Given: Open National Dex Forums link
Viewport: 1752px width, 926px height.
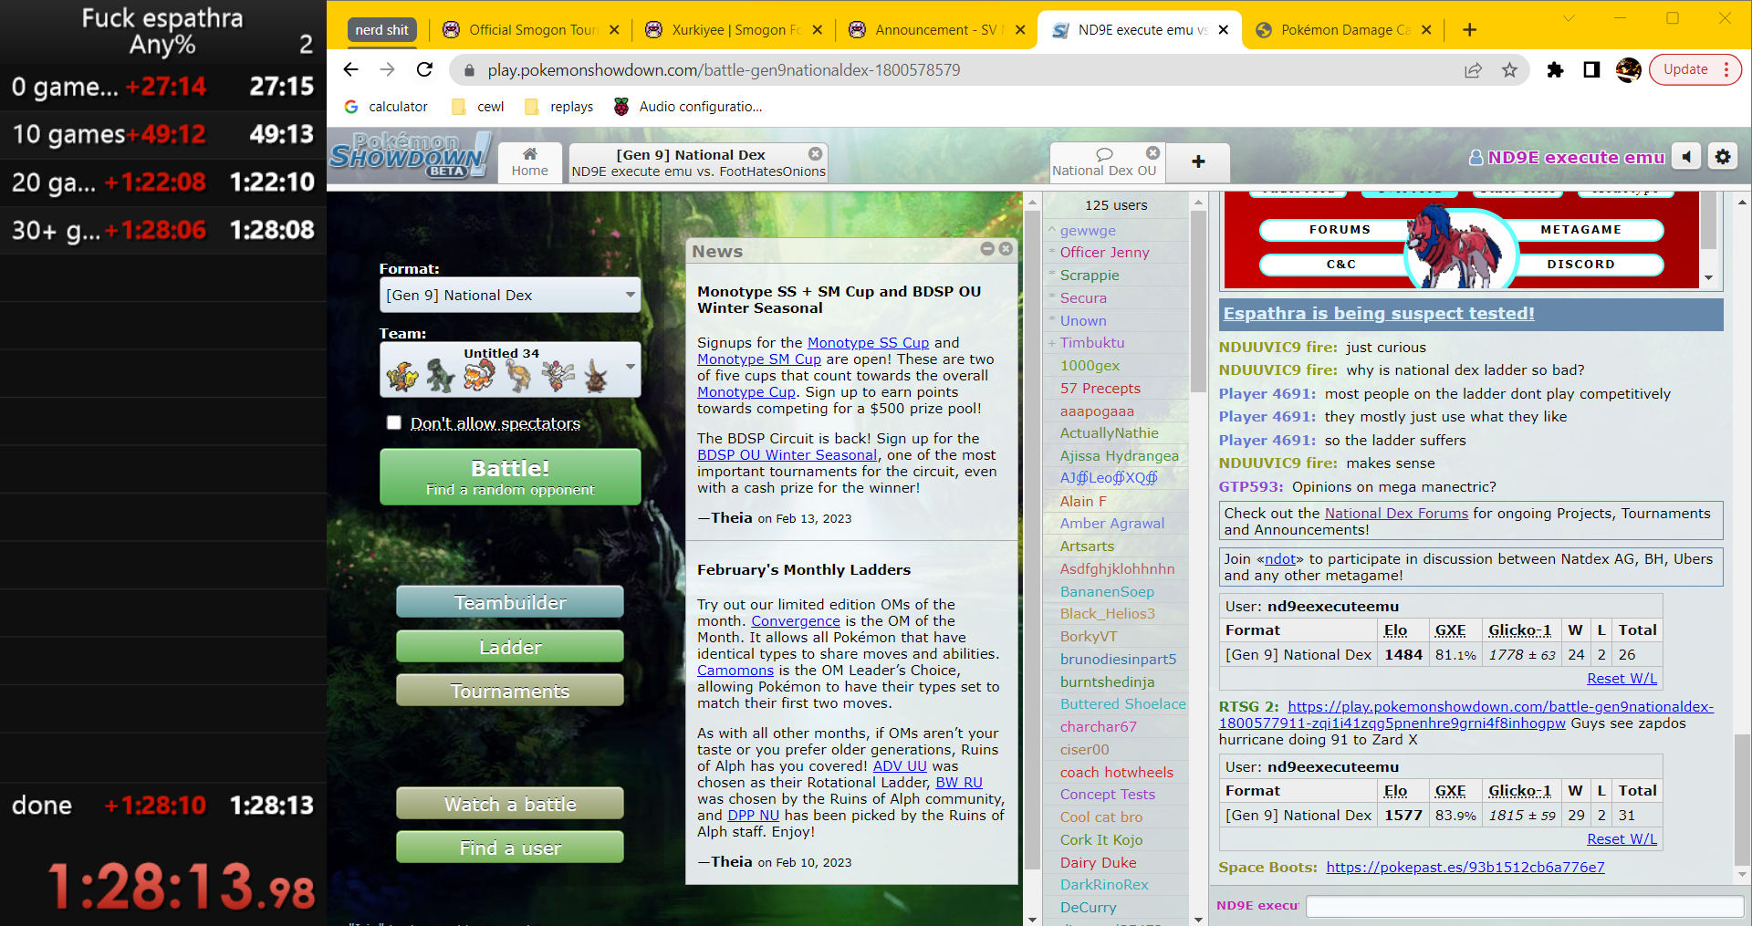Looking at the screenshot, I should tap(1396, 514).
